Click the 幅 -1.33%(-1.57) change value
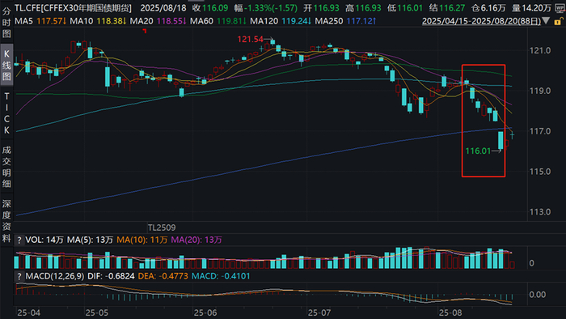 [266, 8]
